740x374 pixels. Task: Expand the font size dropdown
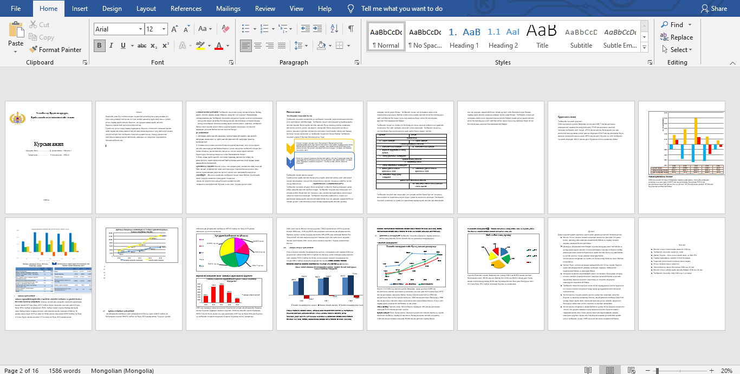(164, 29)
